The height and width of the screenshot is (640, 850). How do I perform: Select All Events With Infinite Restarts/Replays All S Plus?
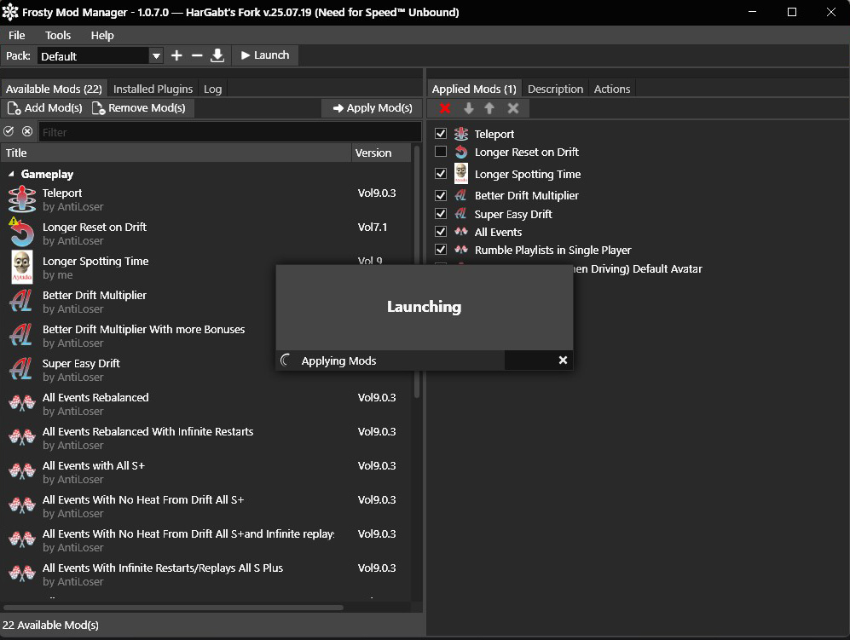pyautogui.click(x=206, y=574)
